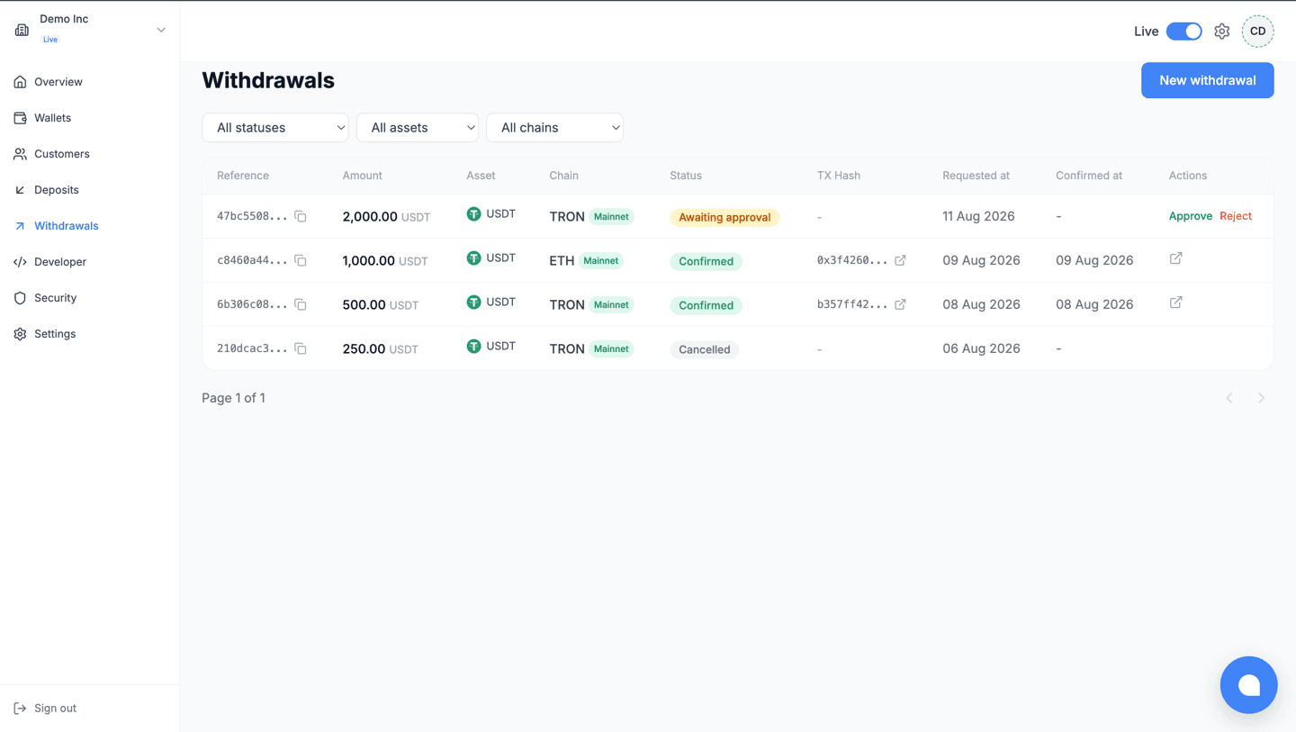Screen dimensions: 1296x732
Task: Select Withdrawals in sidebar
Action: click(x=66, y=226)
